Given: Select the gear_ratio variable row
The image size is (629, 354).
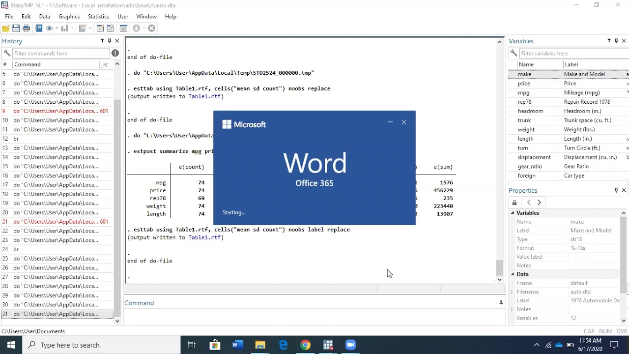Looking at the screenshot, I should pos(569,166).
